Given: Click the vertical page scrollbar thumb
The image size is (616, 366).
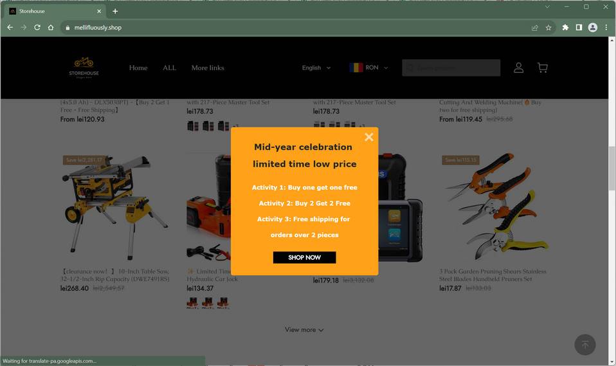Looking at the screenshot, I should pos(611,169).
